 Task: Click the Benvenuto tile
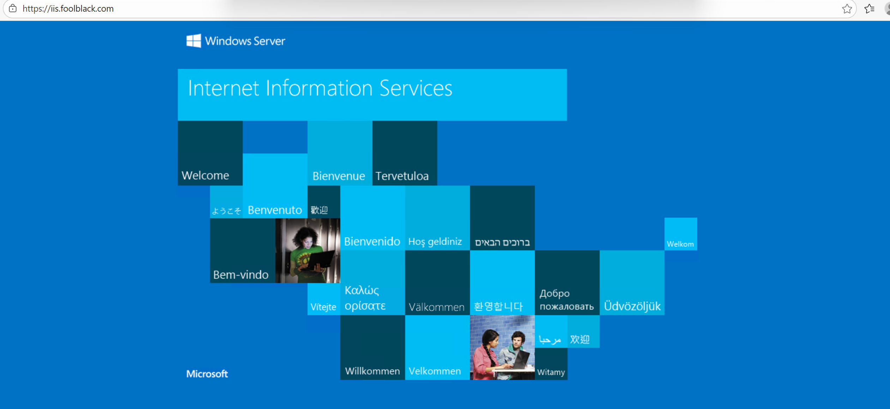tap(275, 186)
